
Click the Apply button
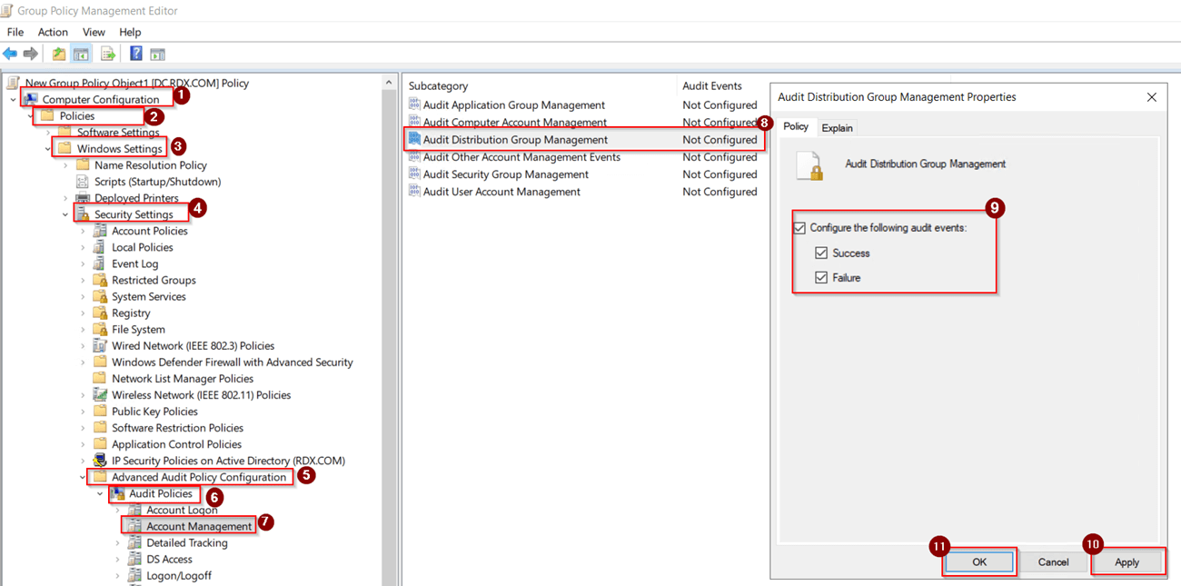tap(1126, 561)
